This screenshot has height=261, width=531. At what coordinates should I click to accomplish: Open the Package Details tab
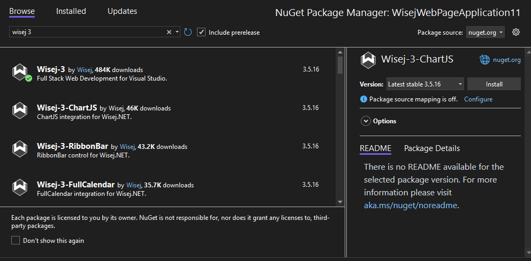tap(432, 148)
